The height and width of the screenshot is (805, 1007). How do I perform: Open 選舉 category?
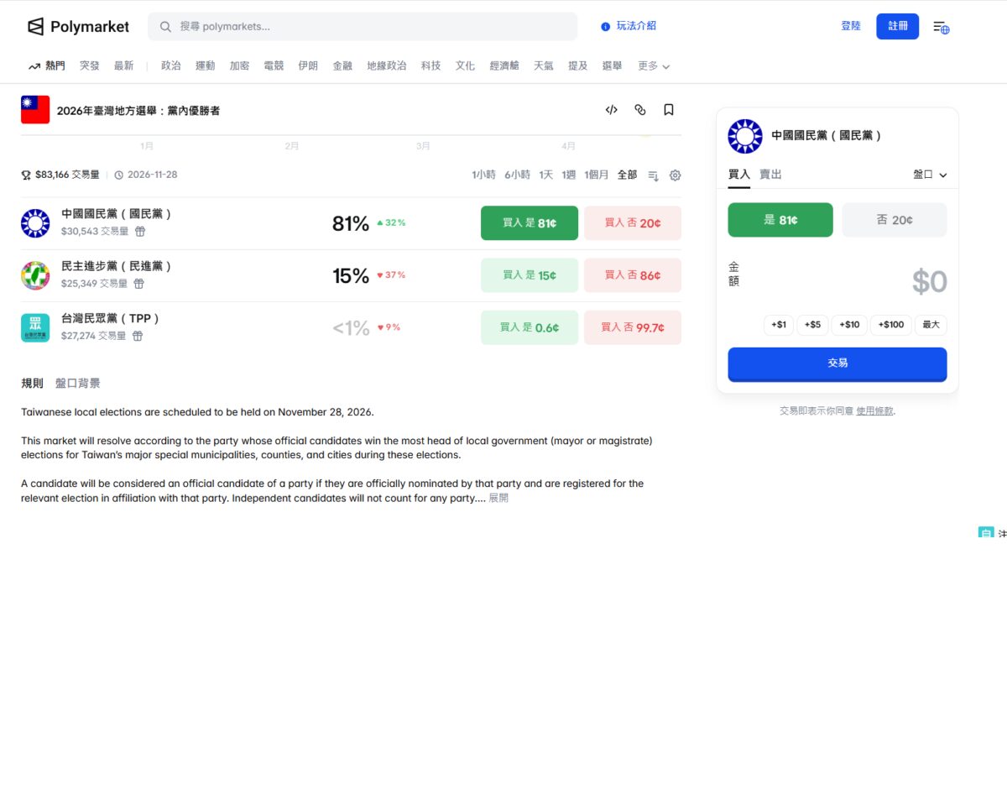pyautogui.click(x=612, y=65)
